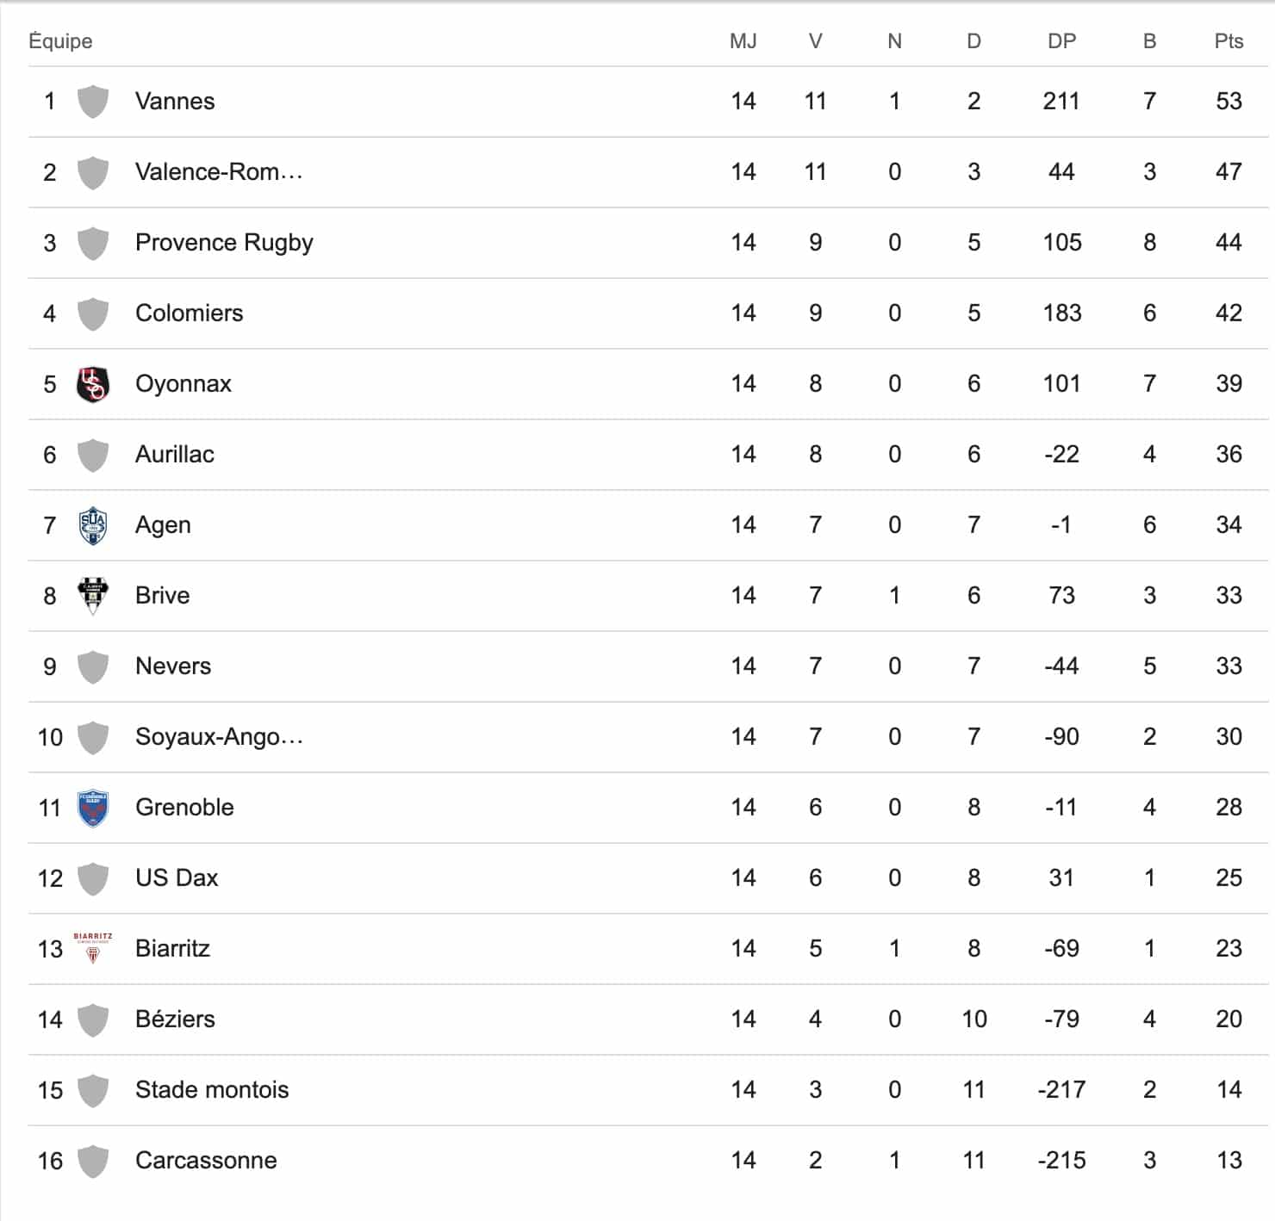
Task: Open the Provence Rugby team link
Action: click(x=224, y=243)
